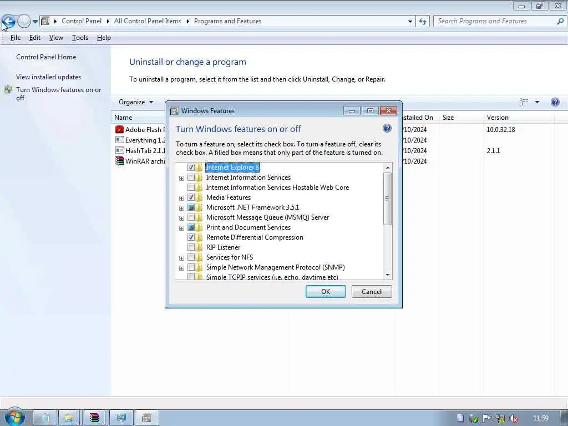The image size is (568, 426).
Task: Toggle Print and Document Services checkbox
Action: [191, 227]
